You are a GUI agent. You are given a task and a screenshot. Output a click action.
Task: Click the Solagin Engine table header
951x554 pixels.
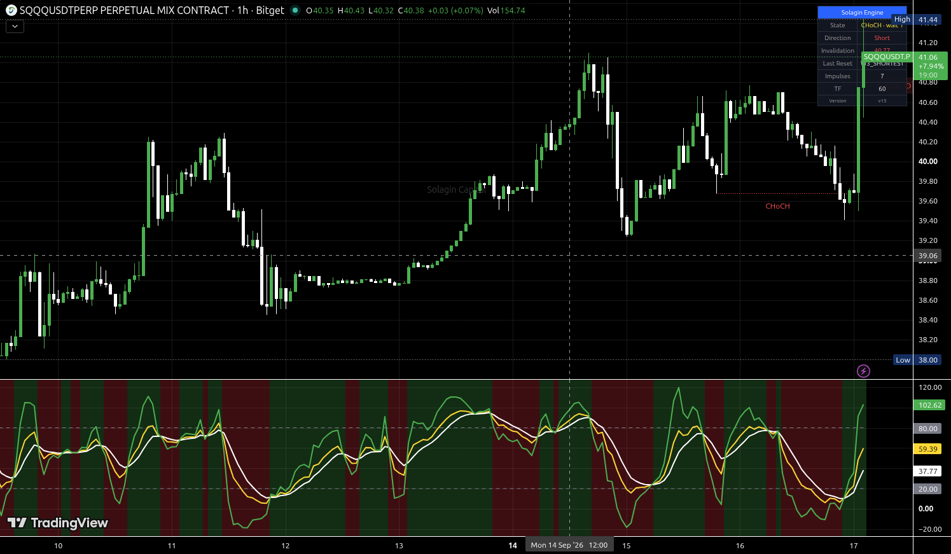(x=862, y=12)
